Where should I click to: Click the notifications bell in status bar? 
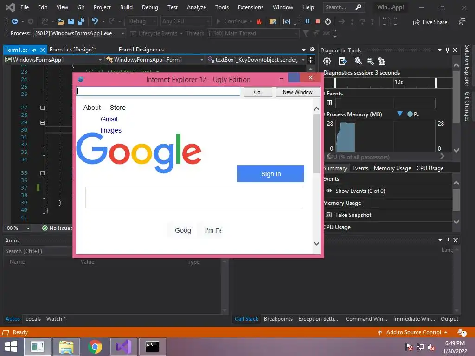462,332
